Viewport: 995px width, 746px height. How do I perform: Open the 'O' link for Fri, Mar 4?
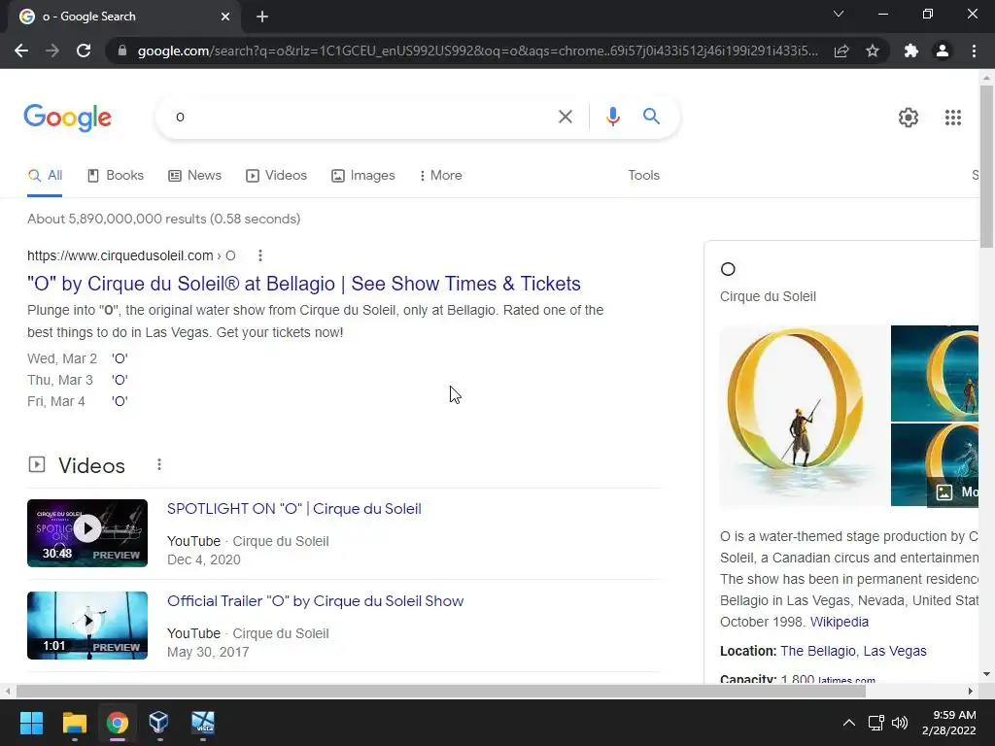click(x=120, y=402)
